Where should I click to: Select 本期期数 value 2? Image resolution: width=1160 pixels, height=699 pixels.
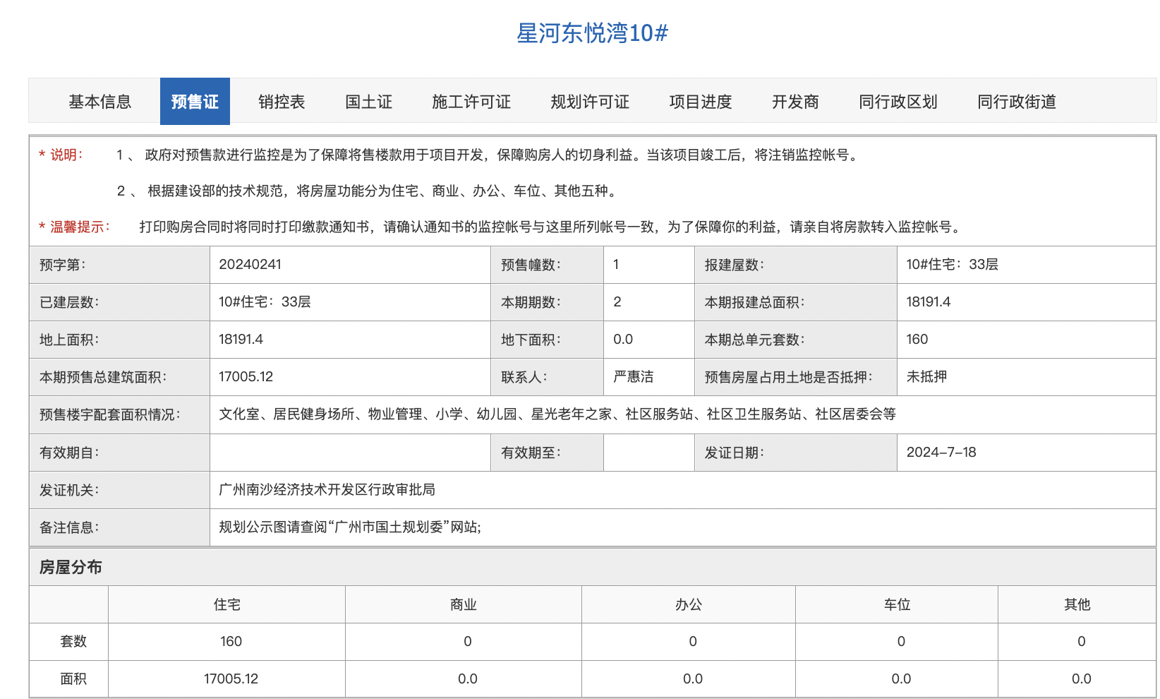(617, 301)
